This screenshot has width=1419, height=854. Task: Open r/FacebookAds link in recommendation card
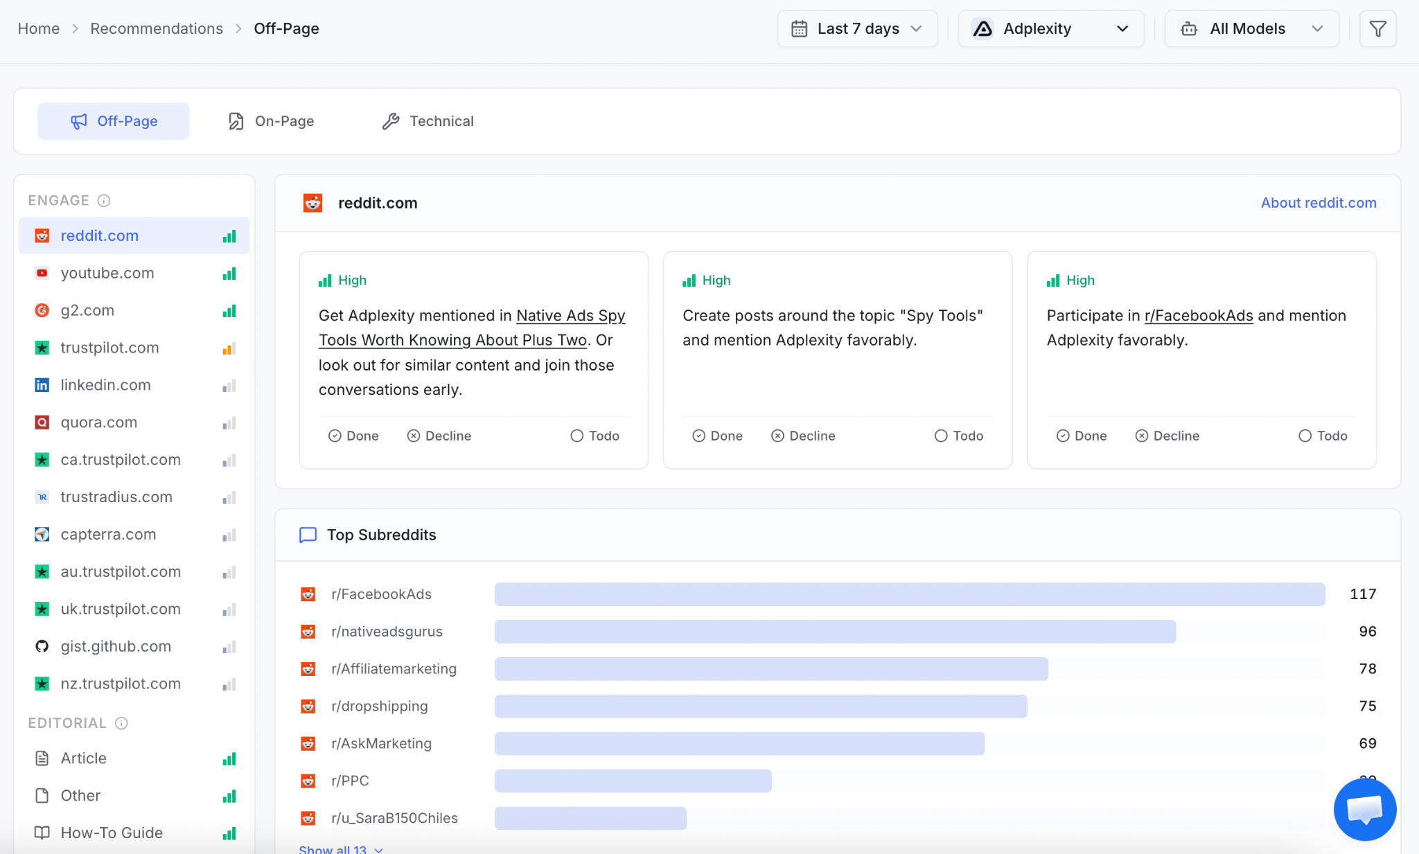[1199, 316]
